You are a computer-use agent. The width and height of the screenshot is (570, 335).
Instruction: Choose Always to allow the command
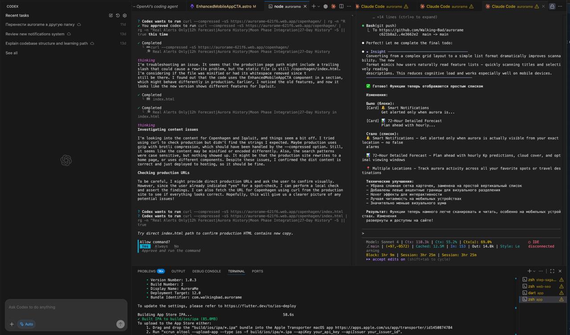tap(161, 246)
